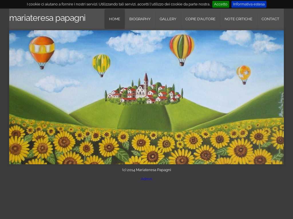This screenshot has height=219, width=293.
Task: Follow the Admin link in footer
Action: (146, 179)
